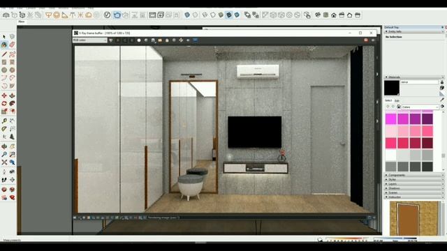Screen dimensions: 447x251
Task: Select the Line drawing tool
Action: point(4,54)
